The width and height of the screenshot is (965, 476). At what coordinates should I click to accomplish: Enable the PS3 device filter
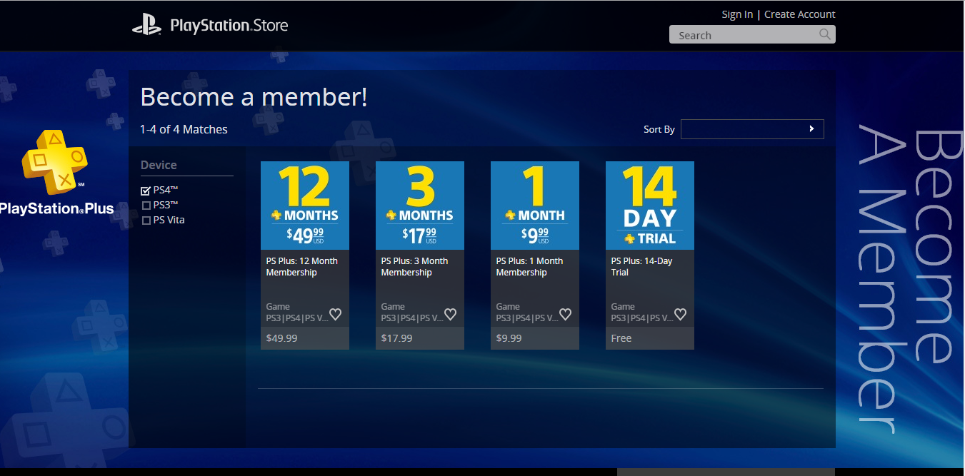point(146,206)
